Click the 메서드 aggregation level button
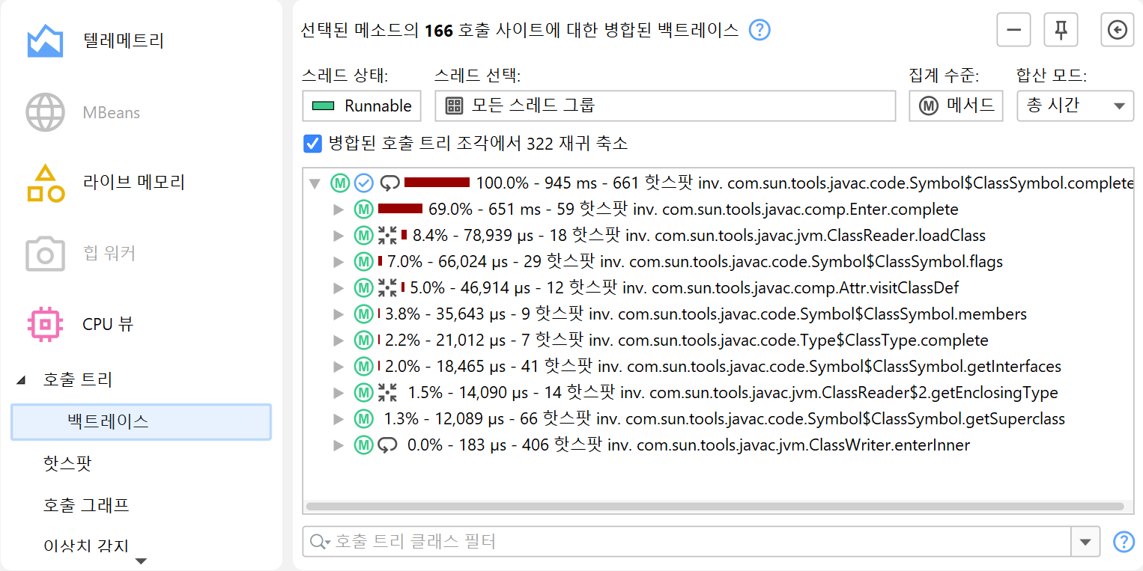The width and height of the screenshot is (1143, 571). pyautogui.click(x=956, y=106)
